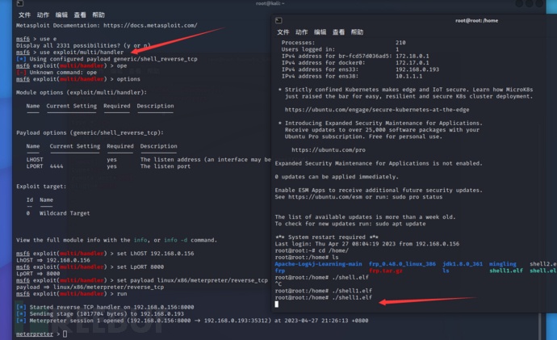Open 查看 menu in root@kali terminal

[x=80, y=15]
